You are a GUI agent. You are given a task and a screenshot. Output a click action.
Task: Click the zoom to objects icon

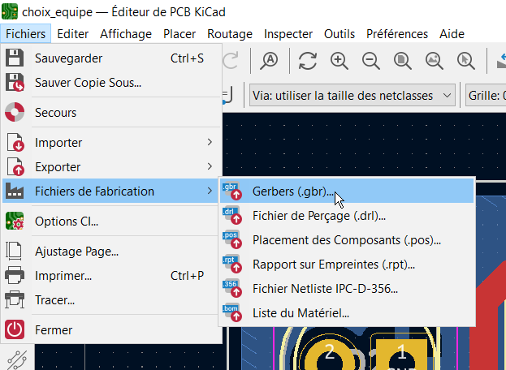[435, 60]
